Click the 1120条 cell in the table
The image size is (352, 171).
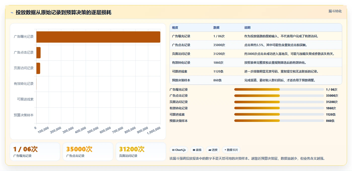pos(218,72)
